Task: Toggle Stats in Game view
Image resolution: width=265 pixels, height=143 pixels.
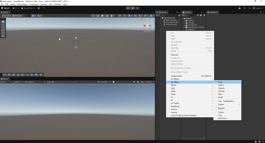Action: [142, 82]
